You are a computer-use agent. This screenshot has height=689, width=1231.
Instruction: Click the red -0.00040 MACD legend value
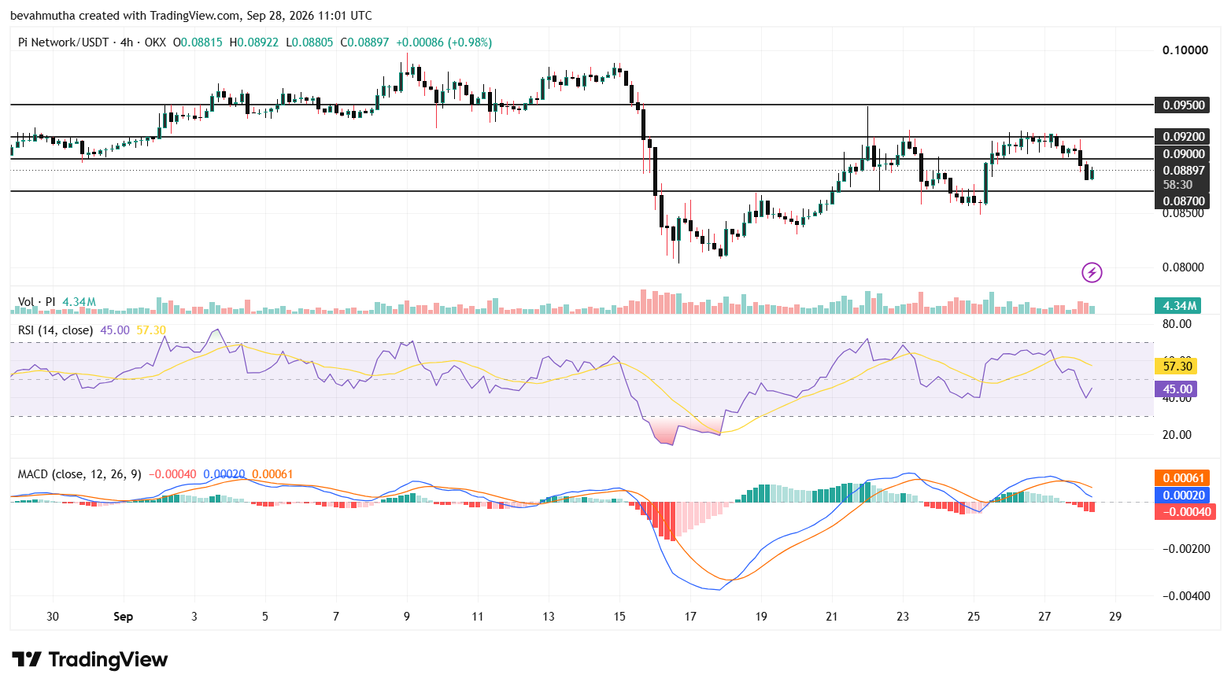coord(172,474)
